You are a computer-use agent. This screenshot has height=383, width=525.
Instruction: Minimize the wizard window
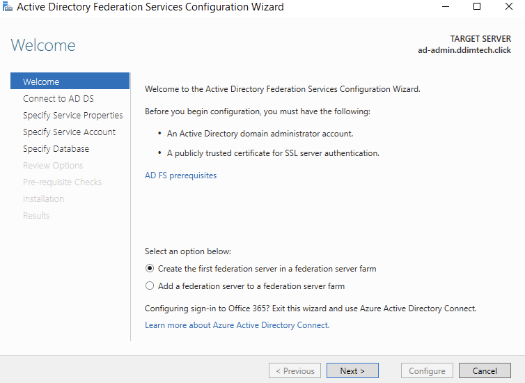[x=446, y=7]
